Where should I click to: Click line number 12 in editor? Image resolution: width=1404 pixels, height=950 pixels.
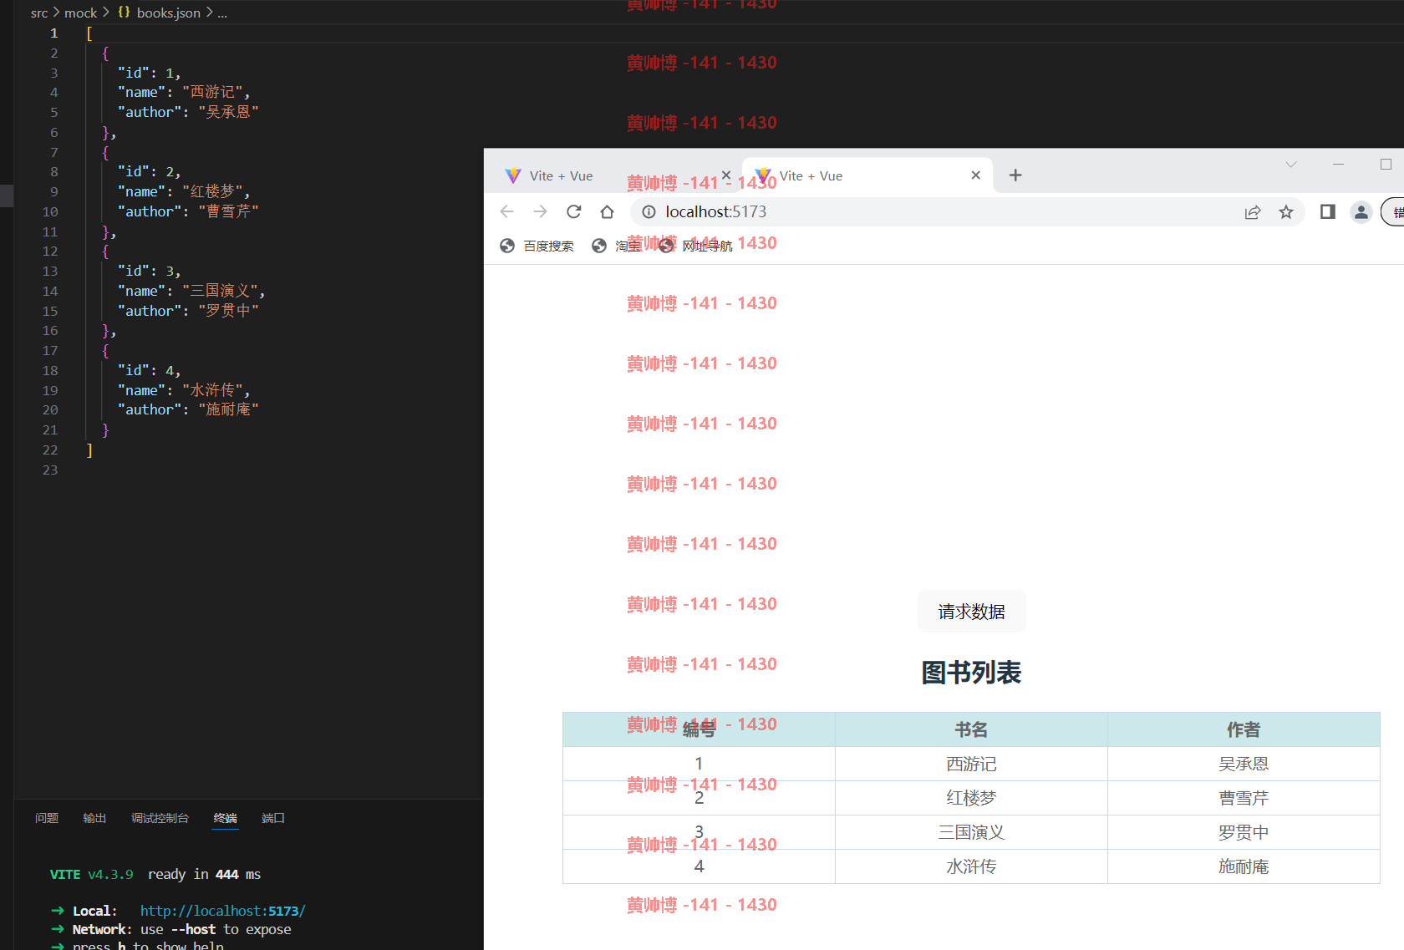[x=50, y=251]
